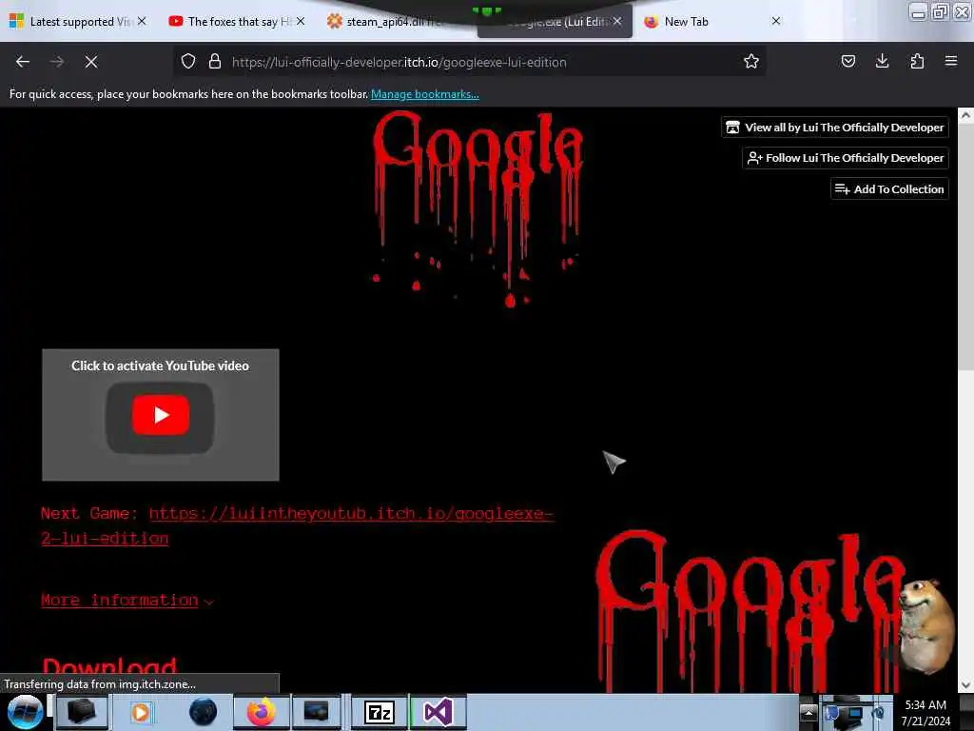Screen dimensions: 974x731
Task: Click the Download heading
Action: point(109,666)
